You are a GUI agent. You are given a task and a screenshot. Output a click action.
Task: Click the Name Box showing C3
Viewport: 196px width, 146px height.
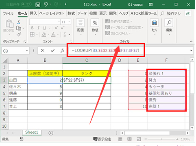pyautogui.click(x=13, y=51)
